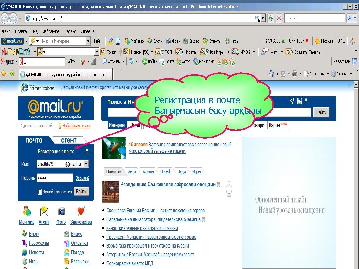Viewport: 359px width, 269px height.
Task: Open the Вид menu
Action: [x=35, y=31]
